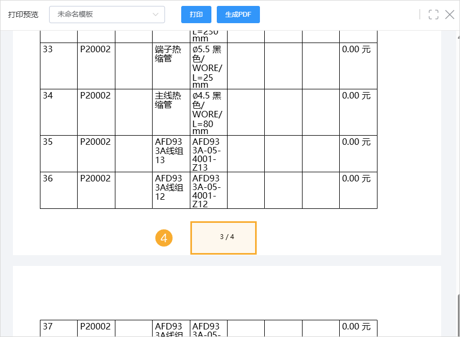Click the close X icon
Viewport: 460px width, 337px height.
click(450, 15)
